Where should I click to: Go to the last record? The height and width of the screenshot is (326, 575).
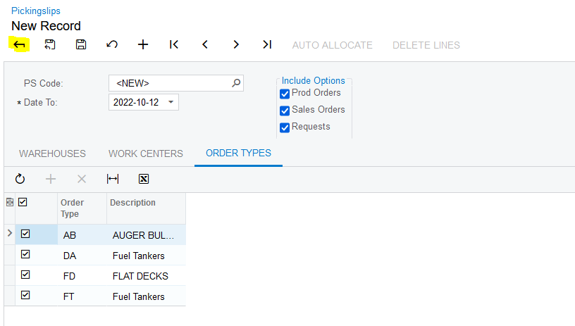pyautogui.click(x=267, y=44)
